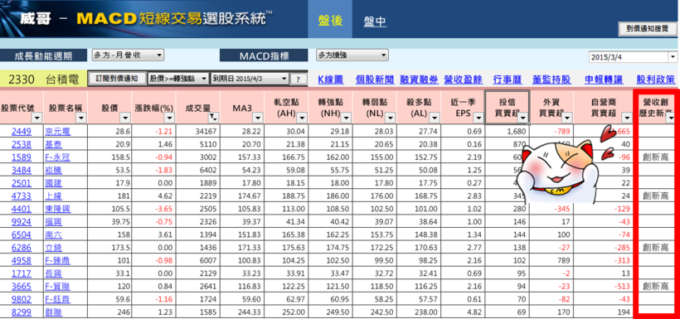Open filter arrow for 股票名稱 column
The height and width of the screenshot is (319, 680).
81,118
